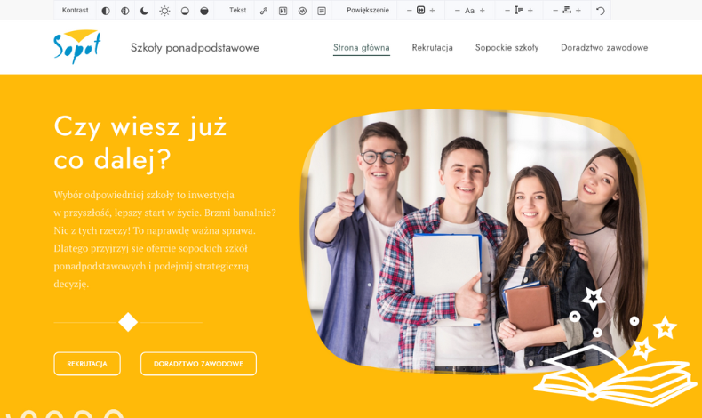The height and width of the screenshot is (418, 702).
Task: Open the Rekrutacja menu item
Action: 432,47
